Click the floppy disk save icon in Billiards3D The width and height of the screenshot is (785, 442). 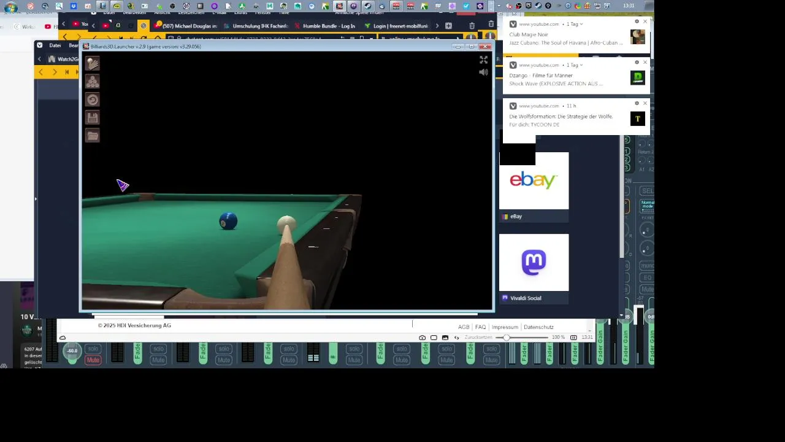[92, 118]
